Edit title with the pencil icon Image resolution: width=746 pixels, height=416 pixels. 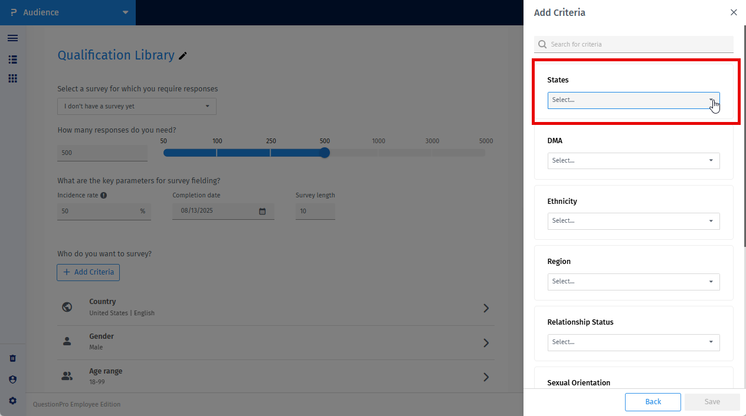[183, 55]
